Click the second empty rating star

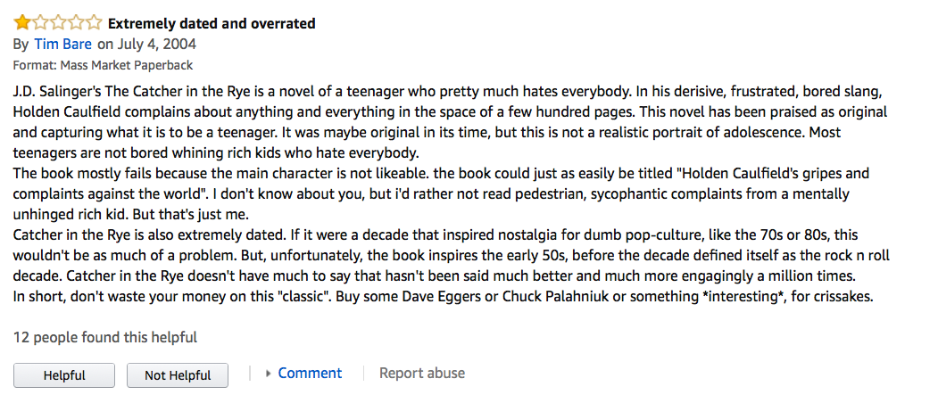40,23
